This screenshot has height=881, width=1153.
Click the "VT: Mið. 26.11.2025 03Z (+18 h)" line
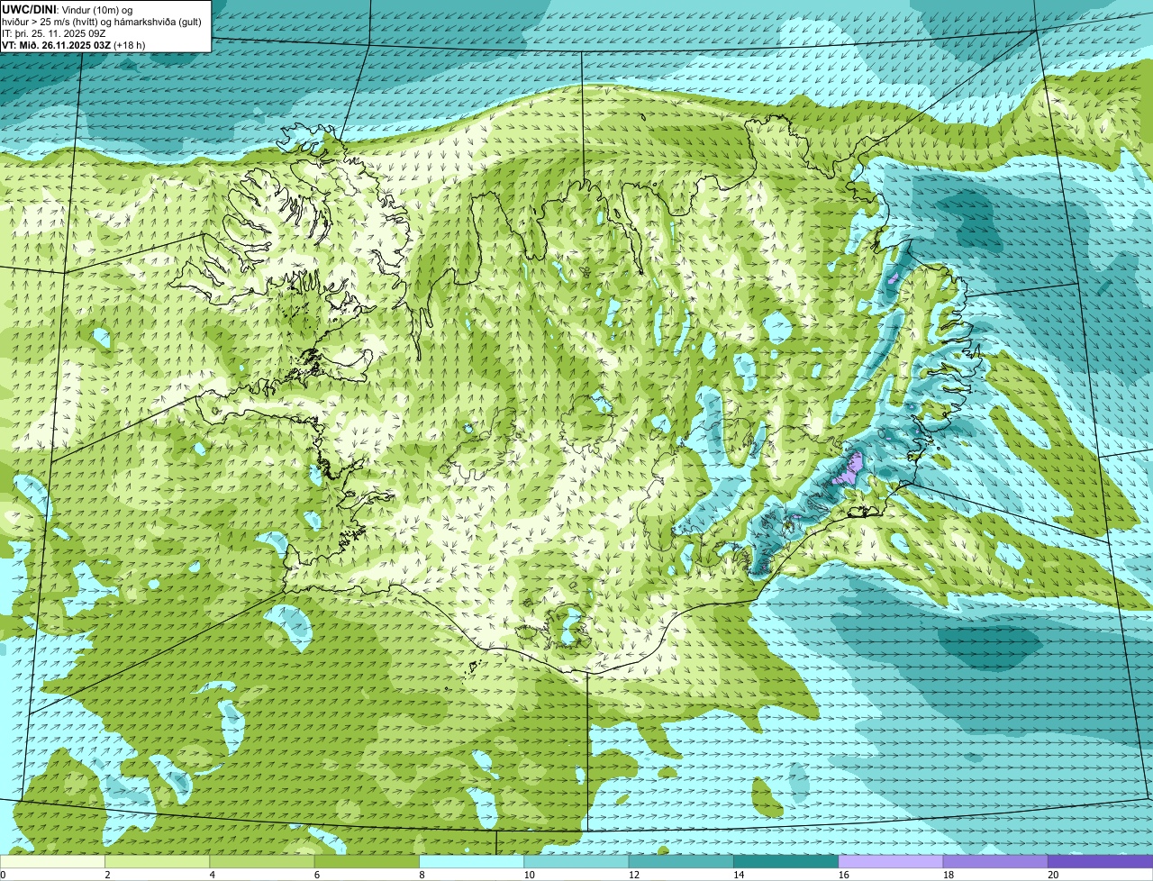[73, 45]
